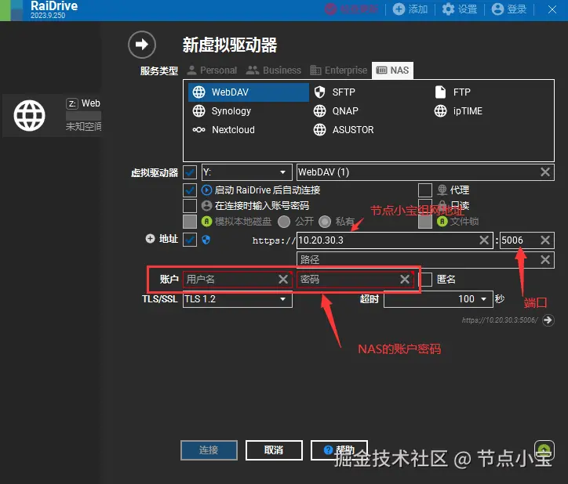Choose WebDAV service
Screen dimensions: 568x484
pyautogui.click(x=249, y=92)
